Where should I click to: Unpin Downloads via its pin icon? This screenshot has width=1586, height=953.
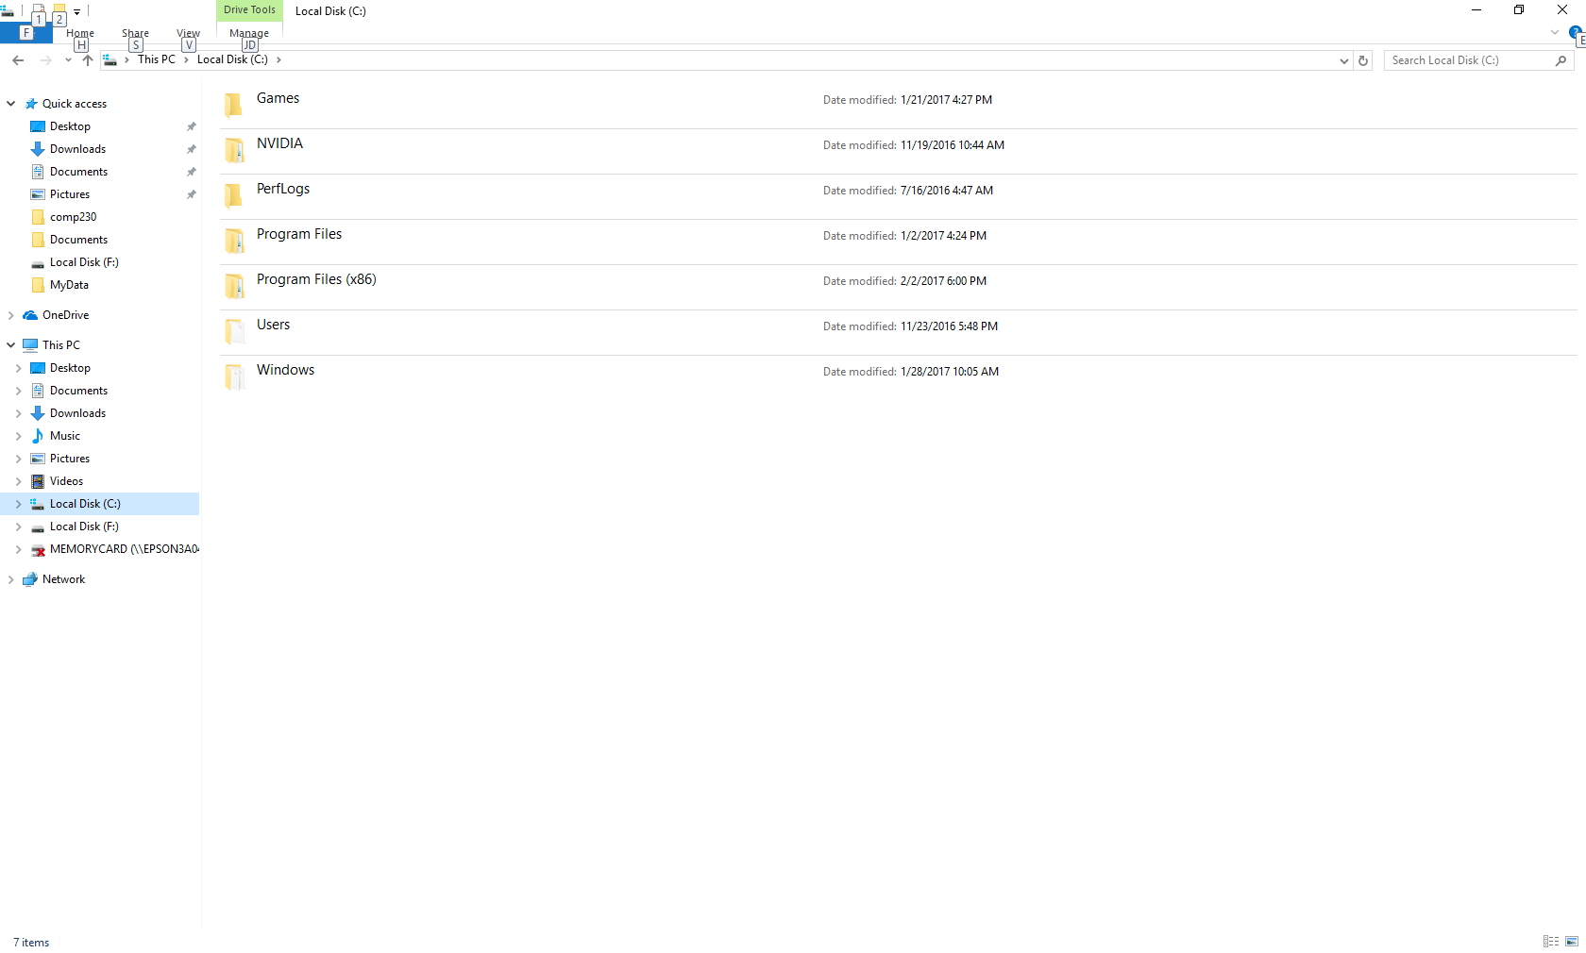click(x=192, y=149)
